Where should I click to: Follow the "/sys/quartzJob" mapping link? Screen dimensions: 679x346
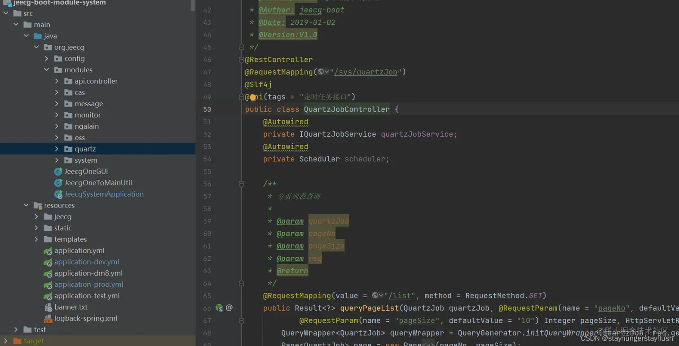pos(366,72)
